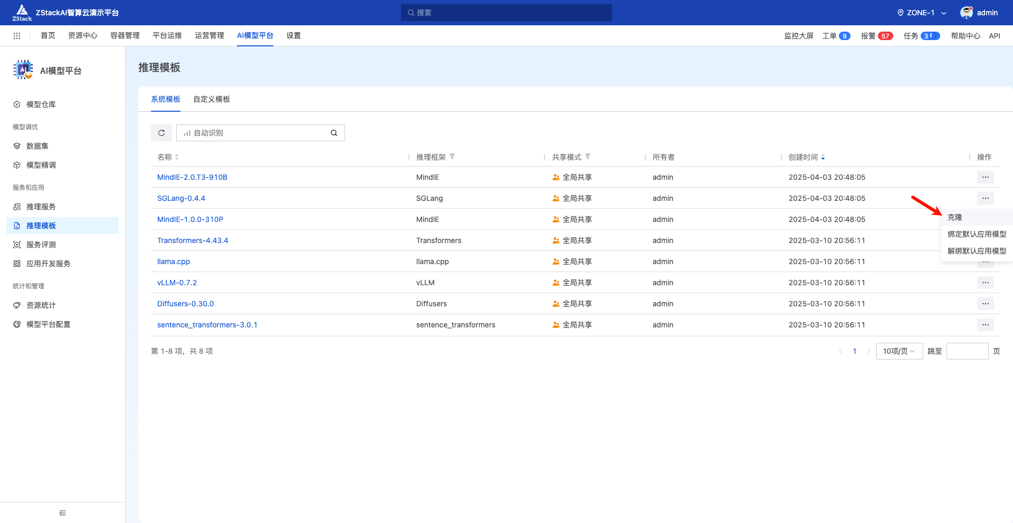Focus the global 搜索 field
The width and height of the screenshot is (1013, 523).
click(x=506, y=13)
